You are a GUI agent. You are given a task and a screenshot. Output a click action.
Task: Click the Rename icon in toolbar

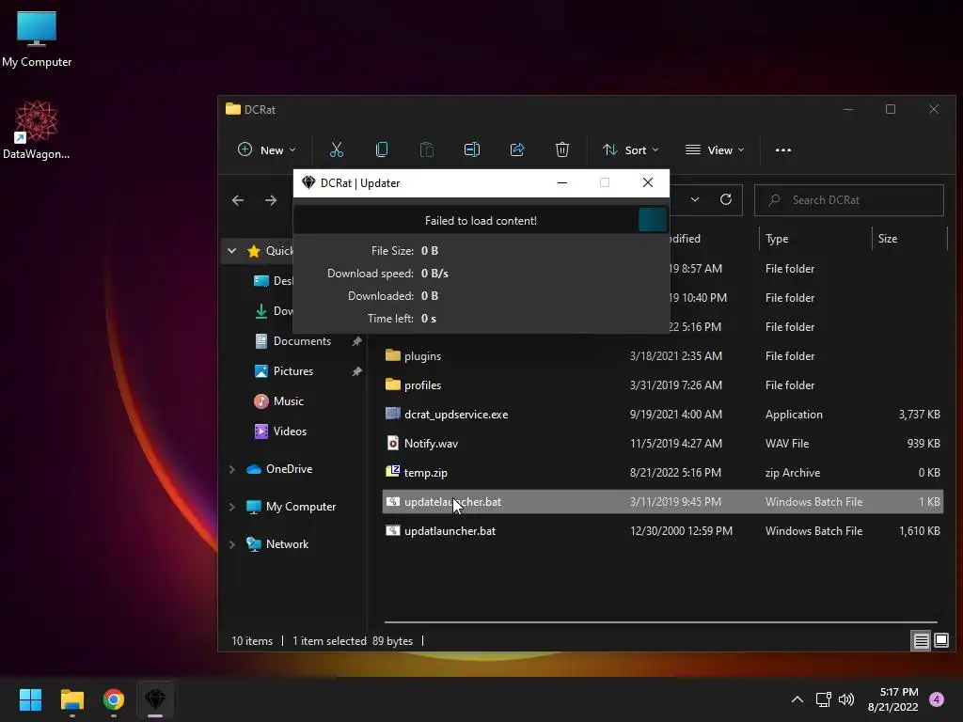tap(472, 149)
